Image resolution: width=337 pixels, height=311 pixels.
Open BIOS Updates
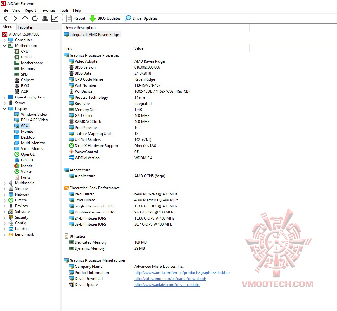coord(105,18)
